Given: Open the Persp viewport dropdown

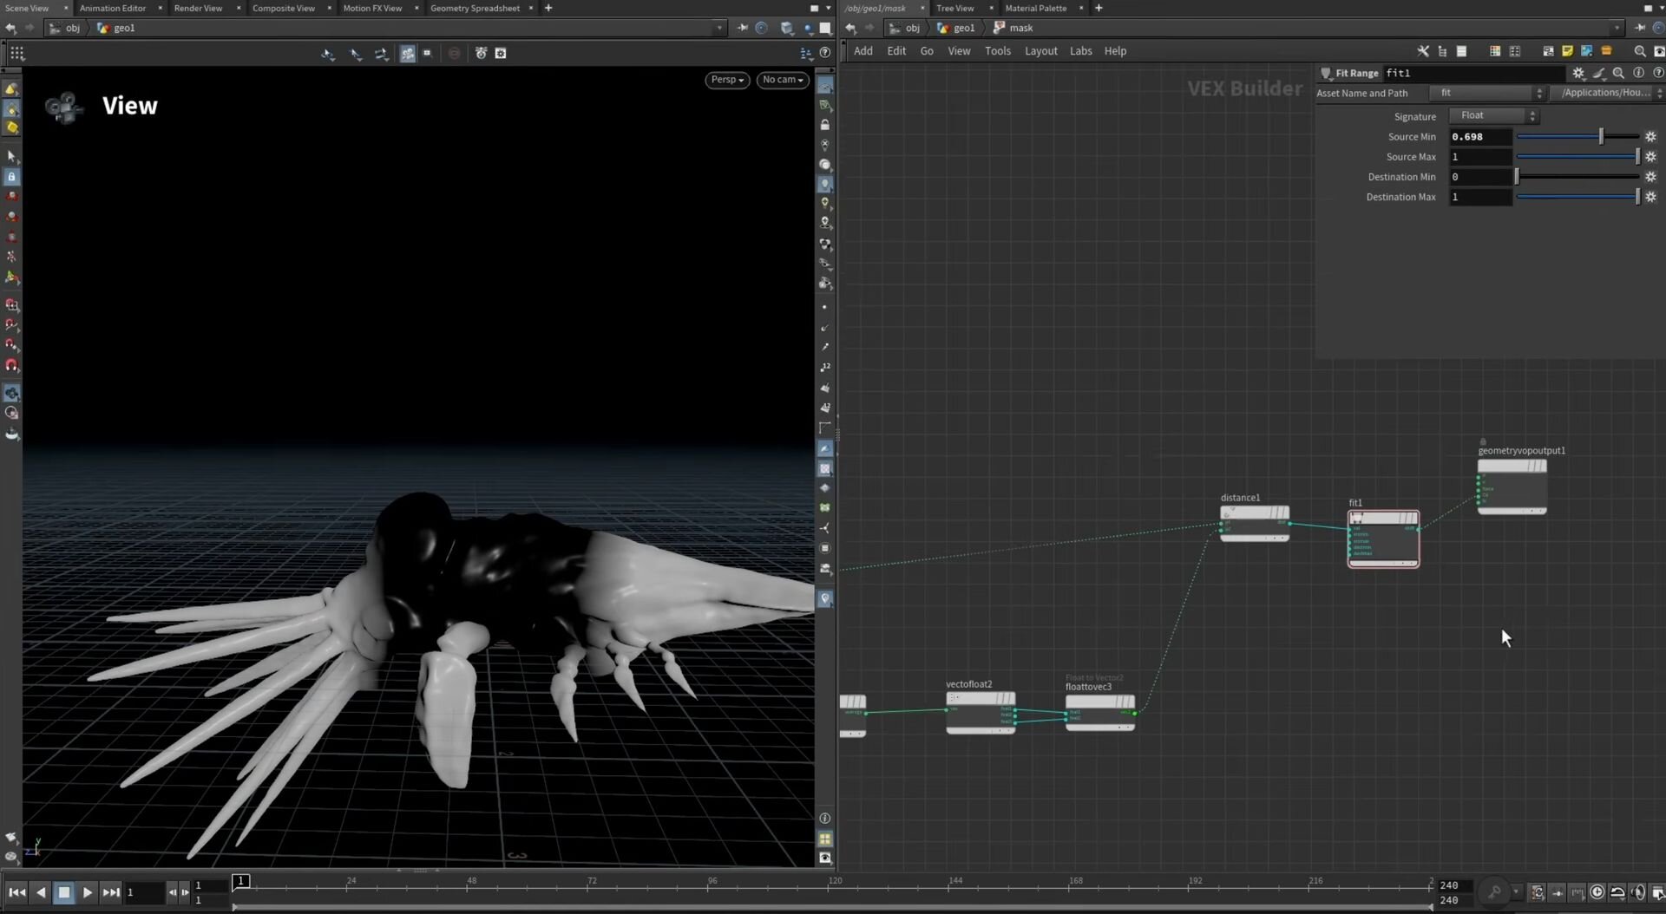Looking at the screenshot, I should pyautogui.click(x=727, y=80).
